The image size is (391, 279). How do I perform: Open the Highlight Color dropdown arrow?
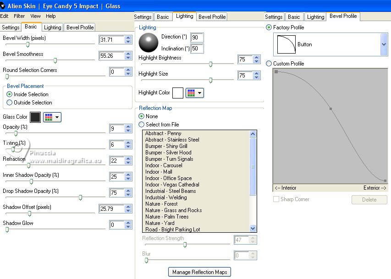[x=199, y=93]
